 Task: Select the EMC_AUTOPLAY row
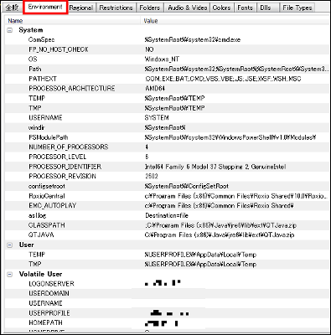(x=167, y=206)
